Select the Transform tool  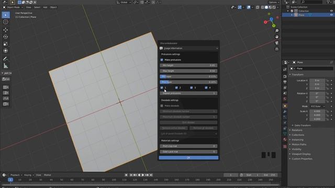[6, 51]
